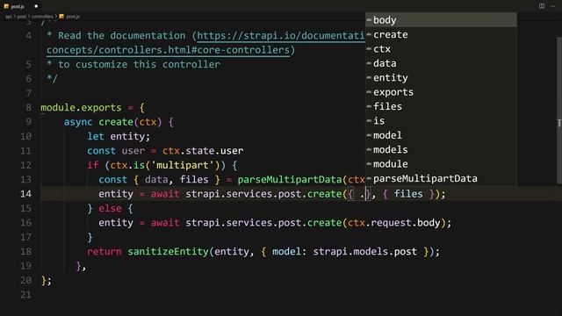Click 'sanitizeEntity' on line 18

click(168, 252)
